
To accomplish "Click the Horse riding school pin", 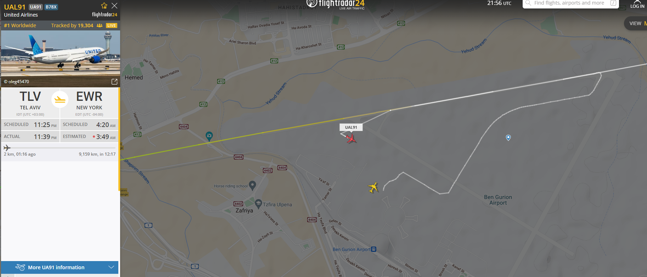I will [252, 185].
